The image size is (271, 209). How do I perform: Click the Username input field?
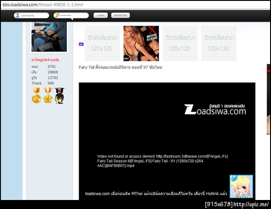[32, 15]
